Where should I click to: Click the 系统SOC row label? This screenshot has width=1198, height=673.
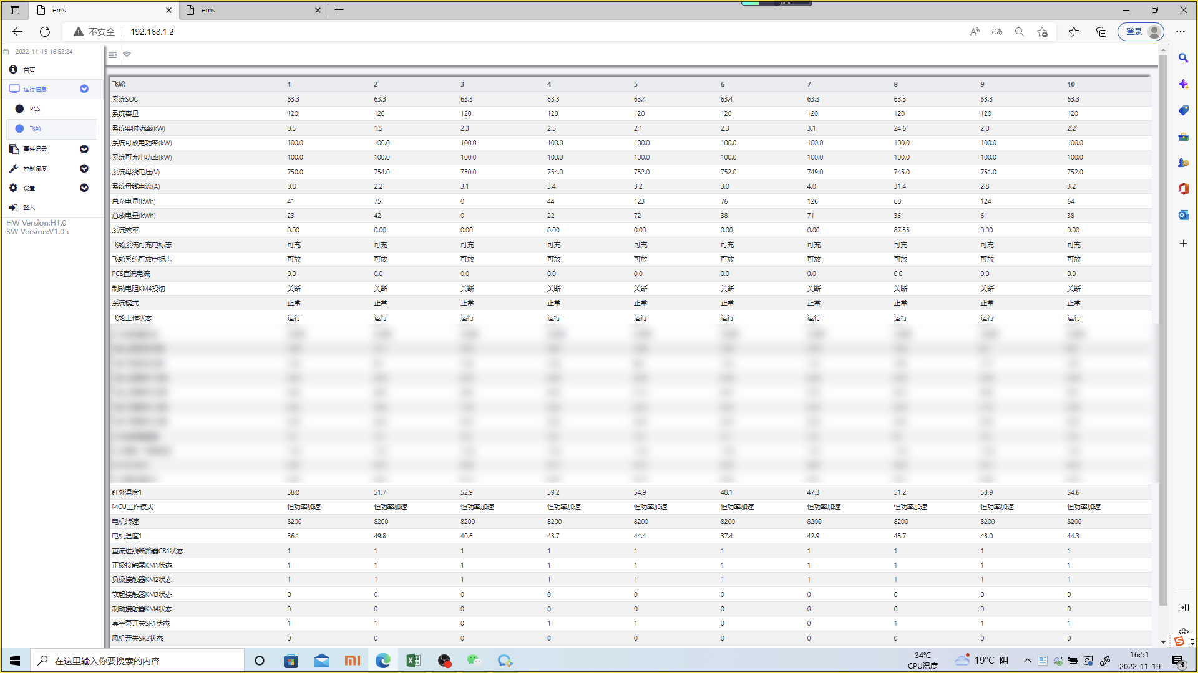(x=125, y=99)
